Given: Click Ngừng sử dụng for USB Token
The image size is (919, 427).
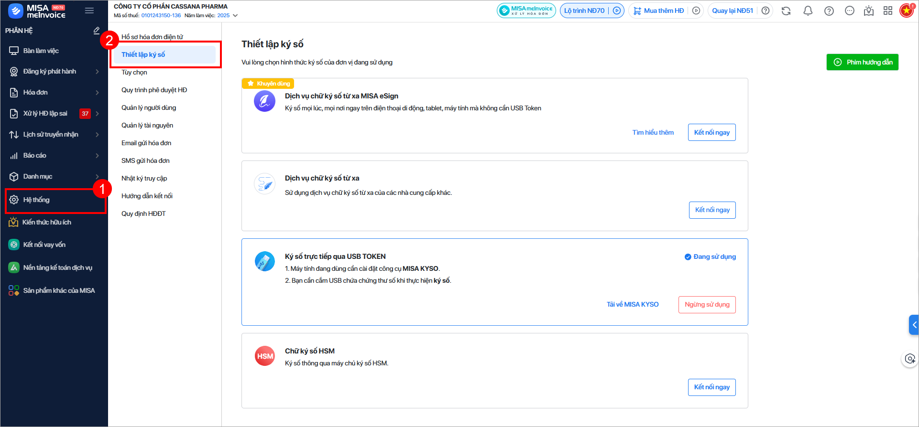Looking at the screenshot, I should tap(707, 305).
